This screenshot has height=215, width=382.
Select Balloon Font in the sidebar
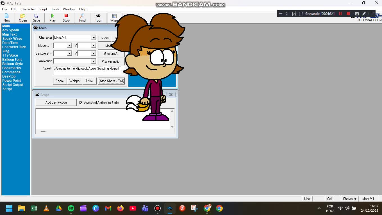tap(12, 59)
